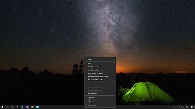Screen dimensions: 195x109
Task: Open the taskbar clock and date
Action: click(186, 107)
